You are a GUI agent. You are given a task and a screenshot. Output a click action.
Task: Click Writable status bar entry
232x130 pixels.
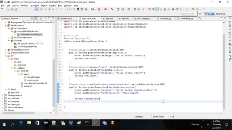(139, 117)
